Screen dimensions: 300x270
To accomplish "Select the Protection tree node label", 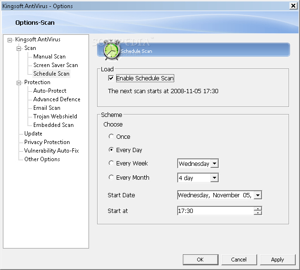I will (x=37, y=82).
